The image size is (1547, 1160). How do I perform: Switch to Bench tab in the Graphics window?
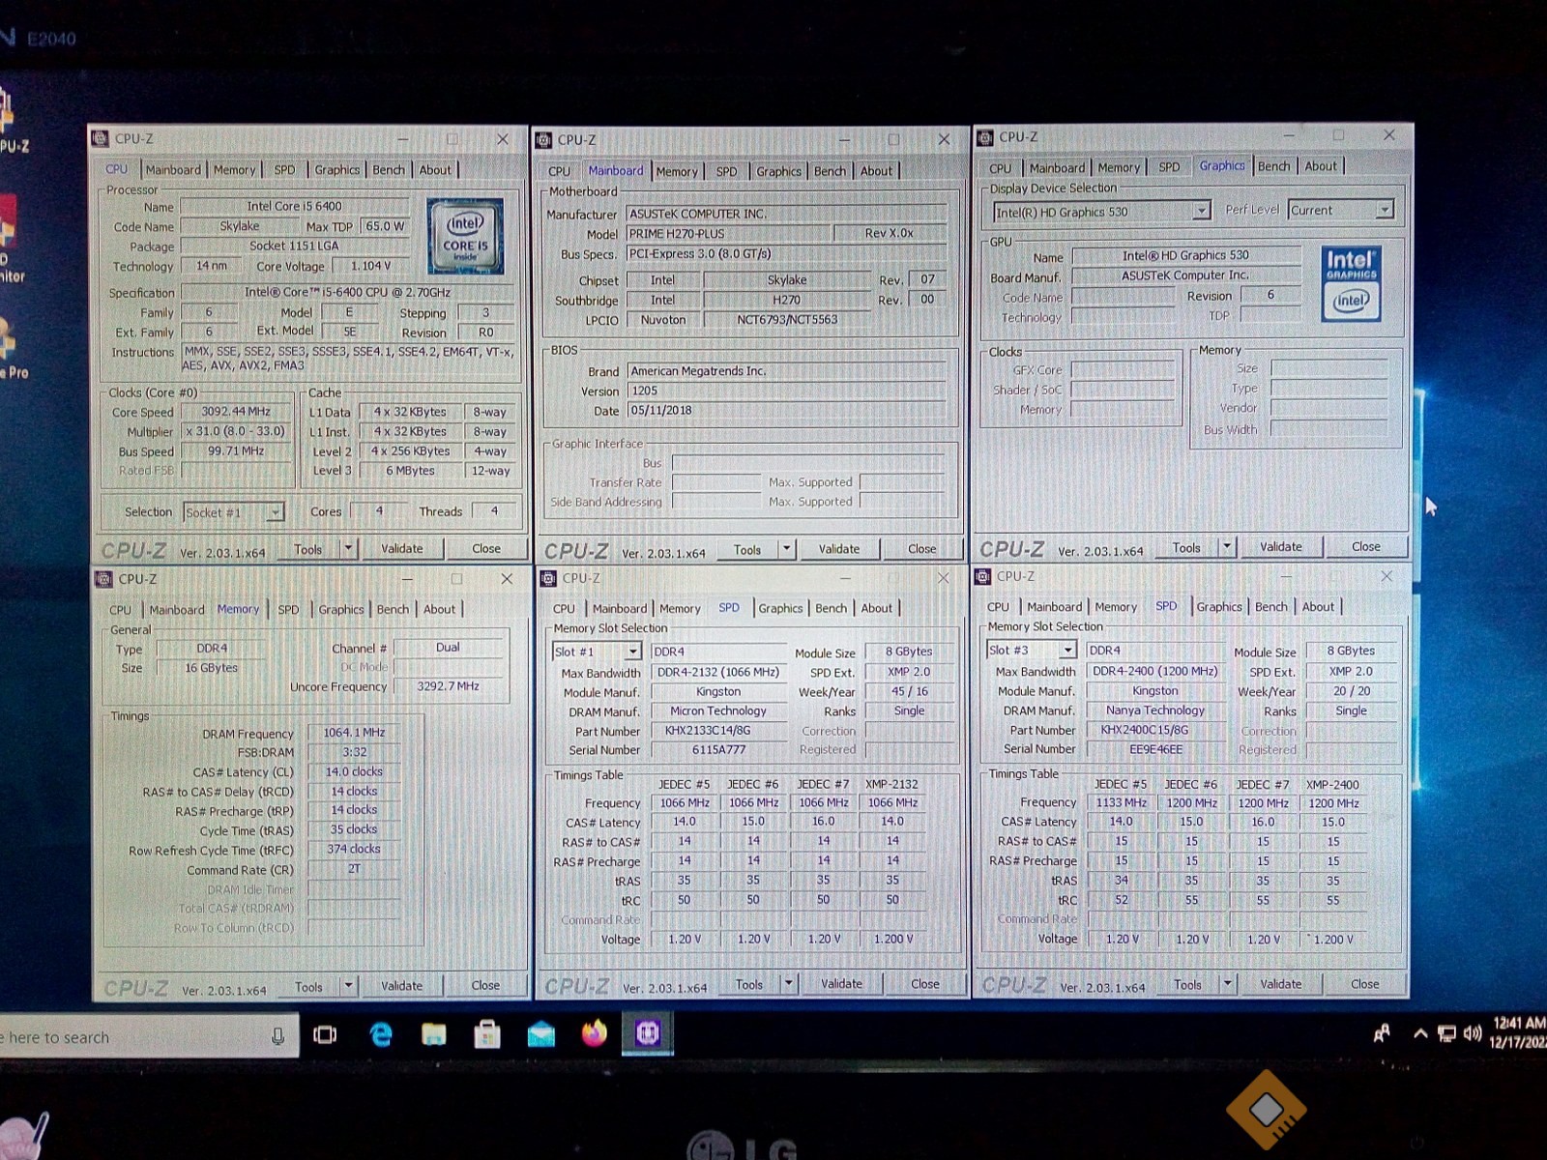[1273, 166]
